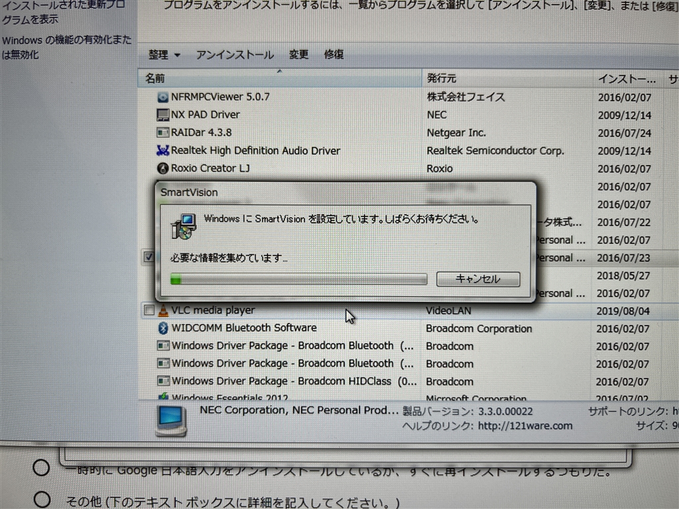
Task: Select the Broadcom HIDClass driver package name
Action: coord(294,381)
